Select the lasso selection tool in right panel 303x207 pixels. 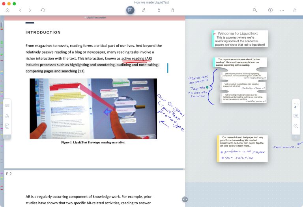296,105
